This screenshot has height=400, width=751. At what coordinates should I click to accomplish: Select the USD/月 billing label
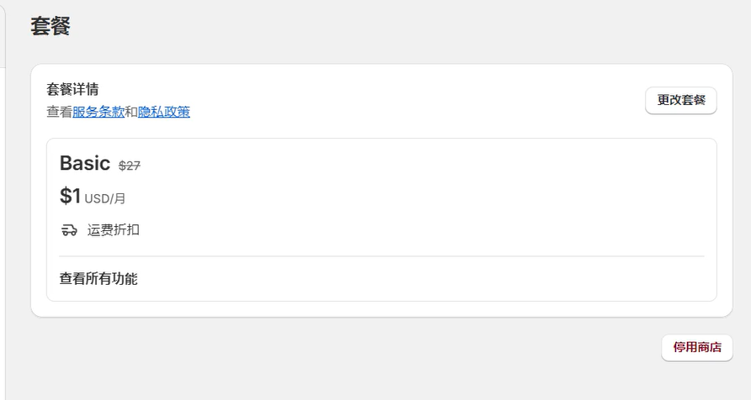(105, 199)
